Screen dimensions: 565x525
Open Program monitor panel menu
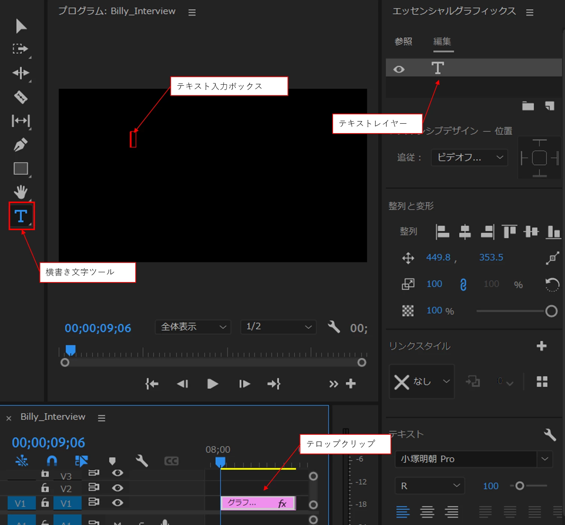pyautogui.click(x=192, y=12)
